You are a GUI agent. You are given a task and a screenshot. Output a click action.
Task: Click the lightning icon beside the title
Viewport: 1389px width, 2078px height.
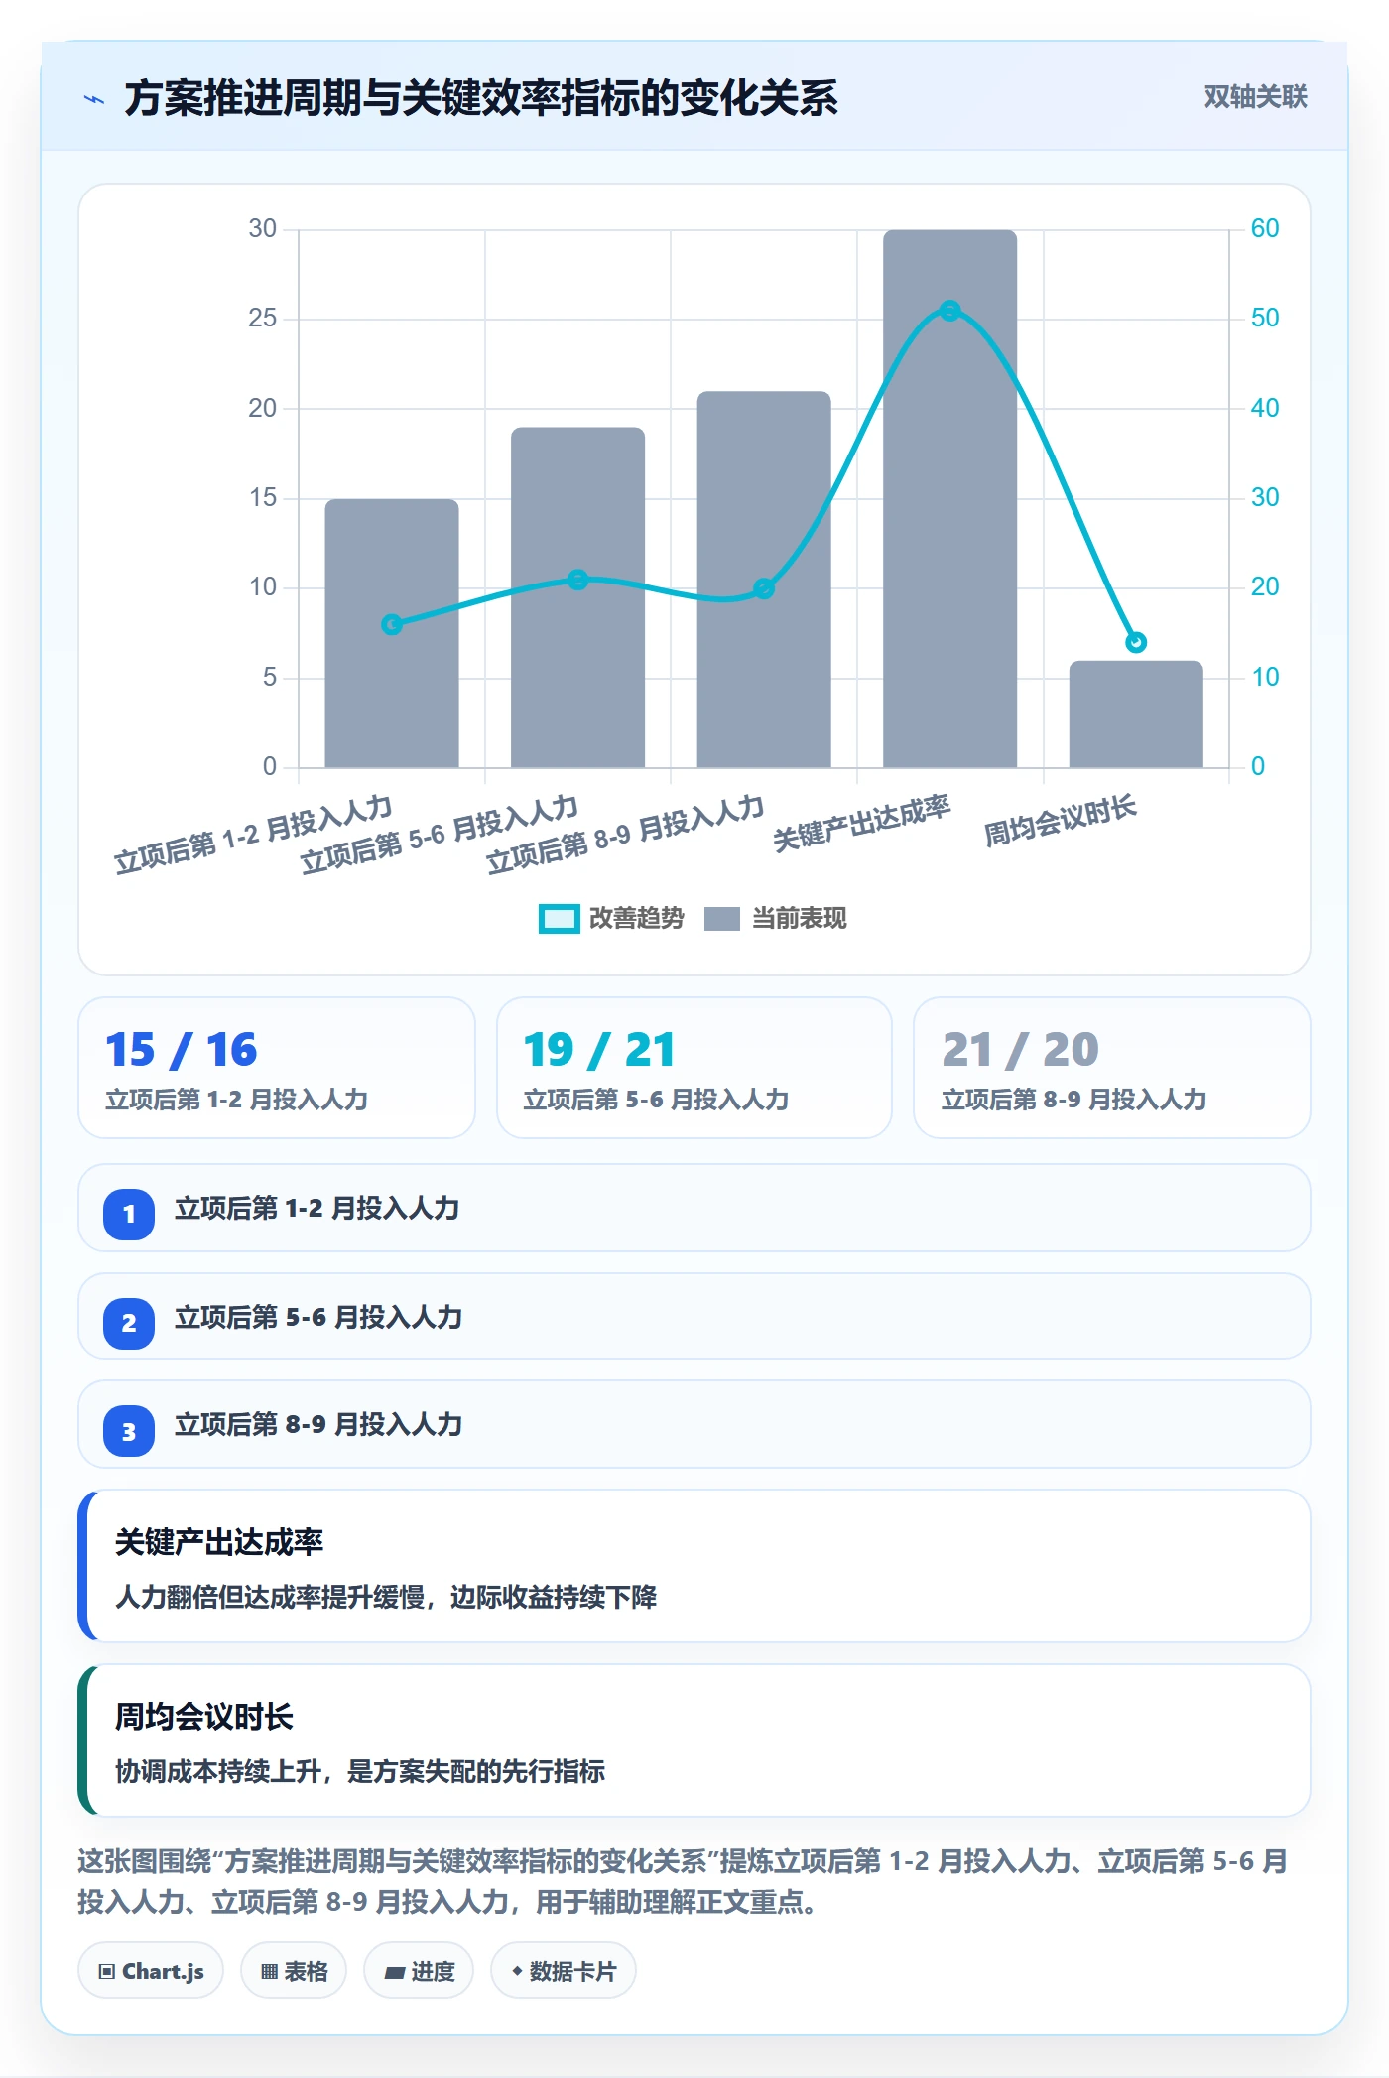pos(94,99)
